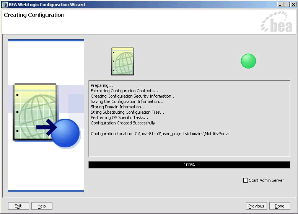Click the 'BEA WebLogic Configuration Wizard' title text
Image resolution: width=298 pixels, height=214 pixels.
tap(47, 5)
